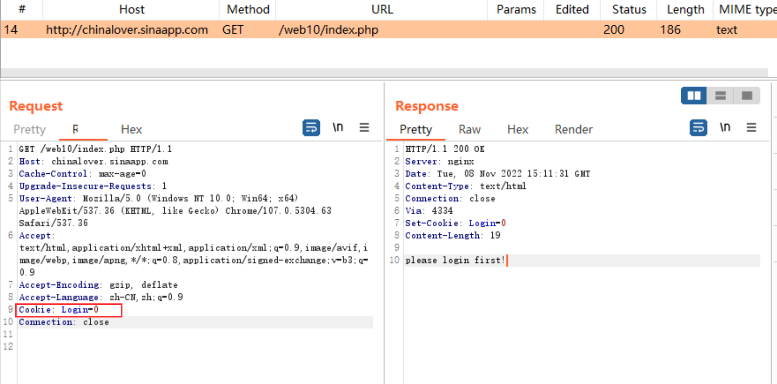The width and height of the screenshot is (777, 384).
Task: Show non-printable characters in Request panel
Action: pyautogui.click(x=338, y=128)
